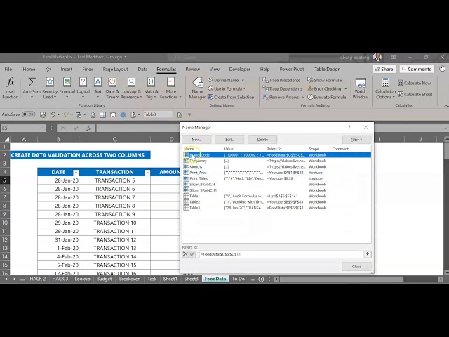Click cell TRANSACTION 10
449x337 pixels.
[x=115, y=223]
